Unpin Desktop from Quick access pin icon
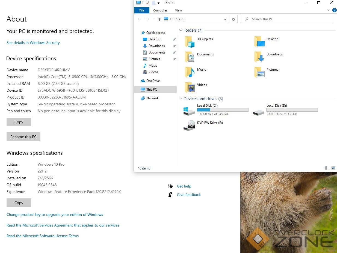The image size is (337, 253). 174,39
